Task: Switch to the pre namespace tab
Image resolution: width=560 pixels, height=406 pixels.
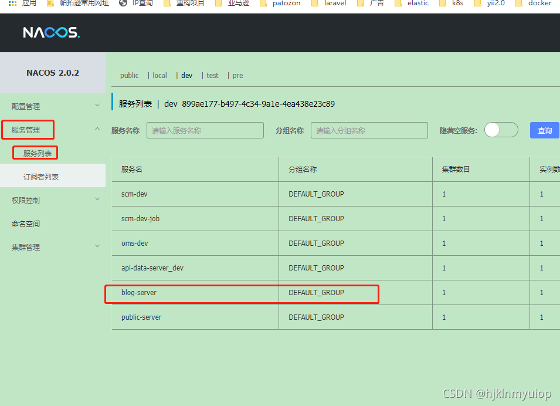Action: 238,76
